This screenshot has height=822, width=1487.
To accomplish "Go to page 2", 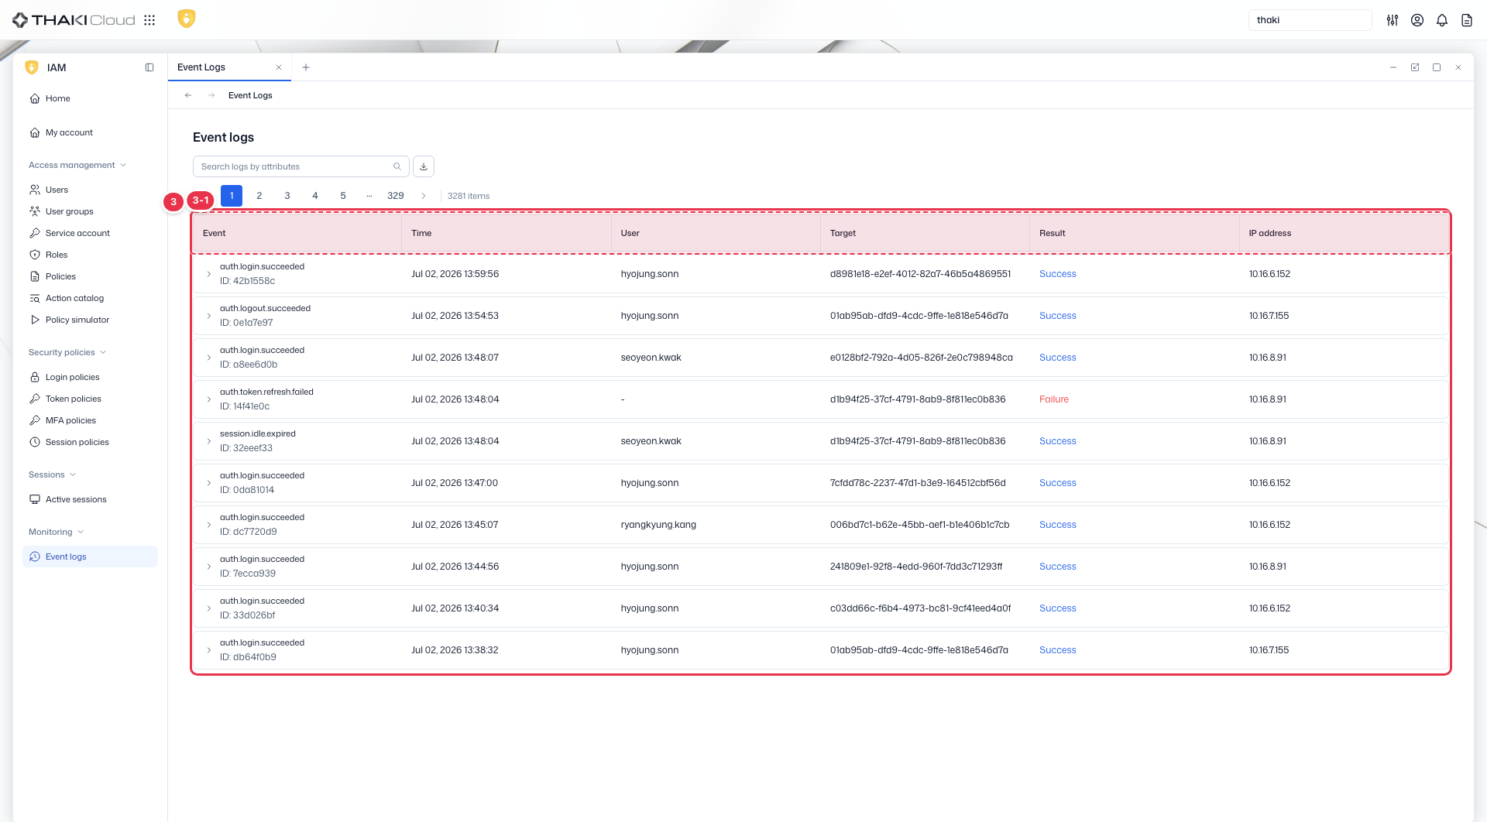I will pos(259,196).
